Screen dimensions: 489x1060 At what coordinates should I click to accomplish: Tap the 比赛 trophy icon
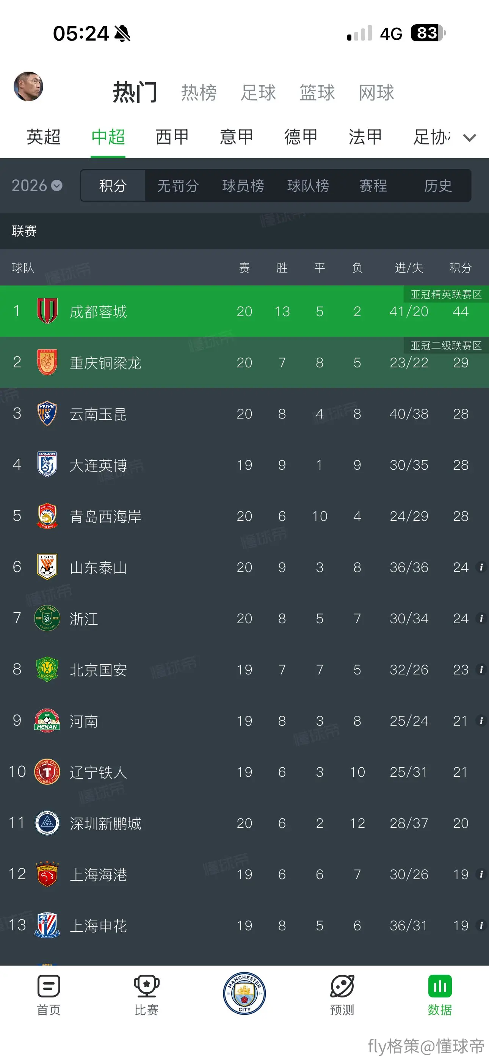[x=146, y=986]
